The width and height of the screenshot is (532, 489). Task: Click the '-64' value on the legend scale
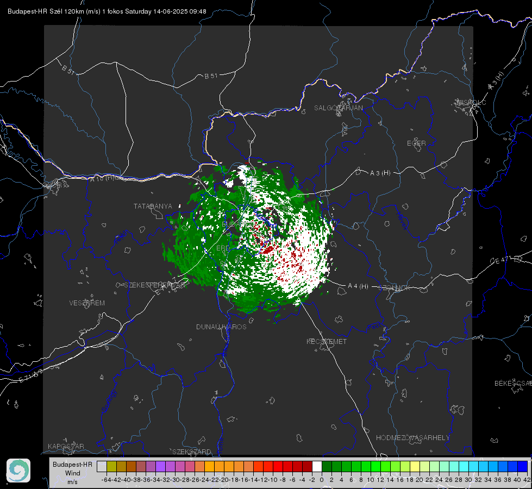107,480
